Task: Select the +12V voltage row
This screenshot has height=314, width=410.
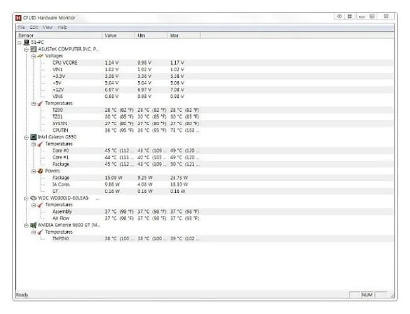Action: pyautogui.click(x=205, y=90)
